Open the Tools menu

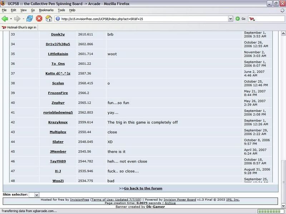[61, 10]
